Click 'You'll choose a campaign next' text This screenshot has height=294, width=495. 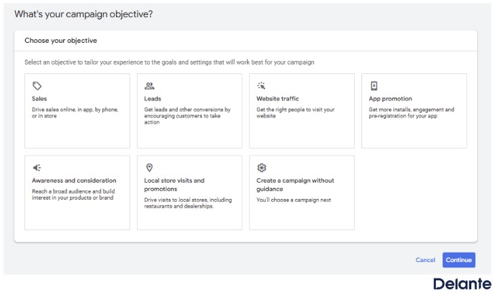pyautogui.click(x=294, y=200)
